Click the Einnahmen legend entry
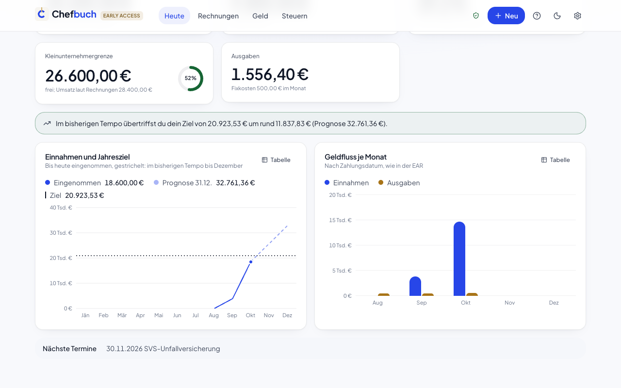Viewport: 621px width, 388px height. pyautogui.click(x=346, y=183)
